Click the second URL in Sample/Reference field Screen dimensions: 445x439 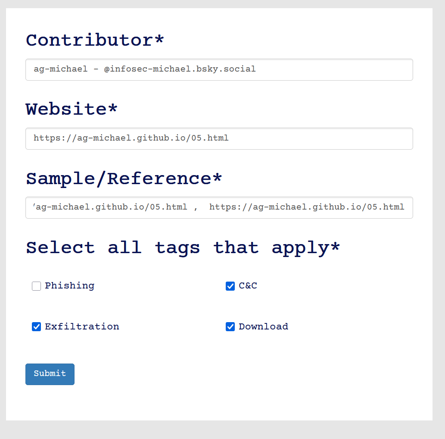(307, 207)
